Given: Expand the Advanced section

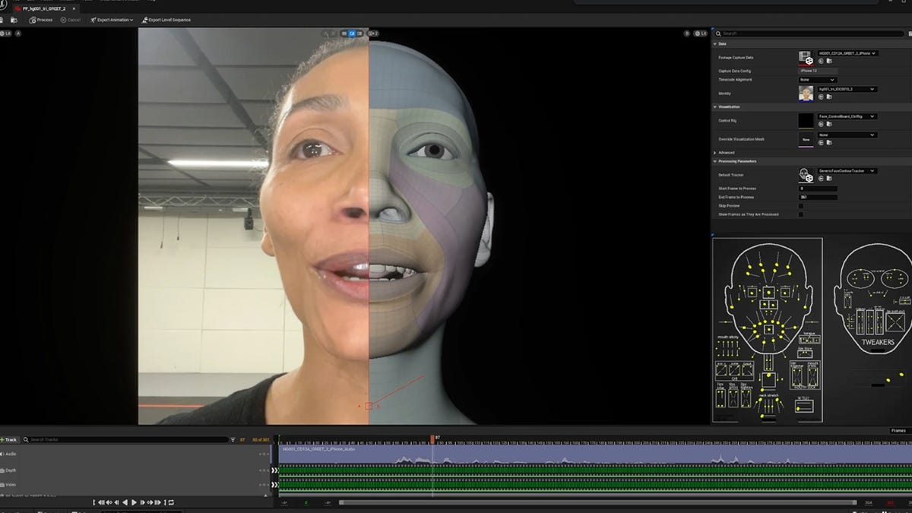Looking at the screenshot, I should (727, 153).
